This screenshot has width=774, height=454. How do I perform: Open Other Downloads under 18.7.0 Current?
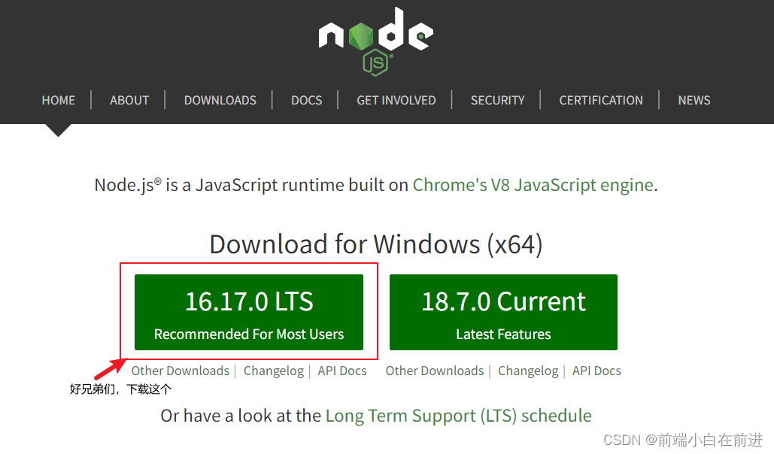click(x=435, y=371)
